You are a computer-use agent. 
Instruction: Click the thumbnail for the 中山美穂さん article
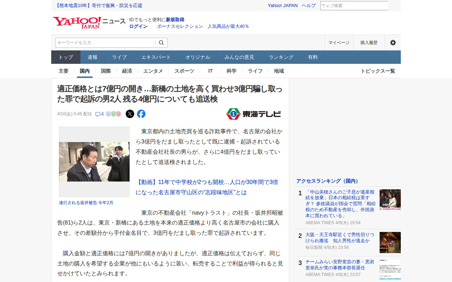tap(390, 200)
